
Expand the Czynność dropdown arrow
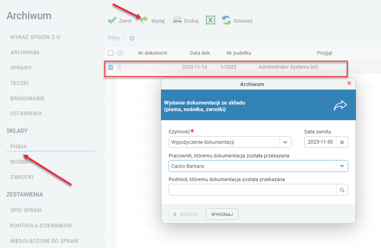point(285,142)
